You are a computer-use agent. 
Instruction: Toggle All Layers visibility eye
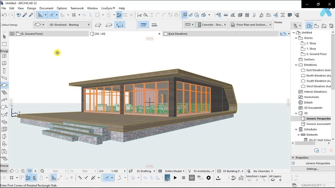pos(273,180)
